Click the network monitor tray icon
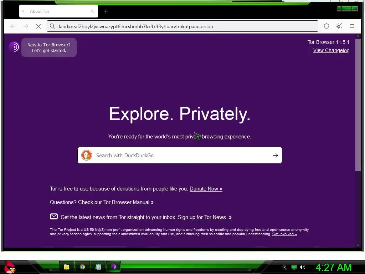The image size is (365, 274). (294, 267)
